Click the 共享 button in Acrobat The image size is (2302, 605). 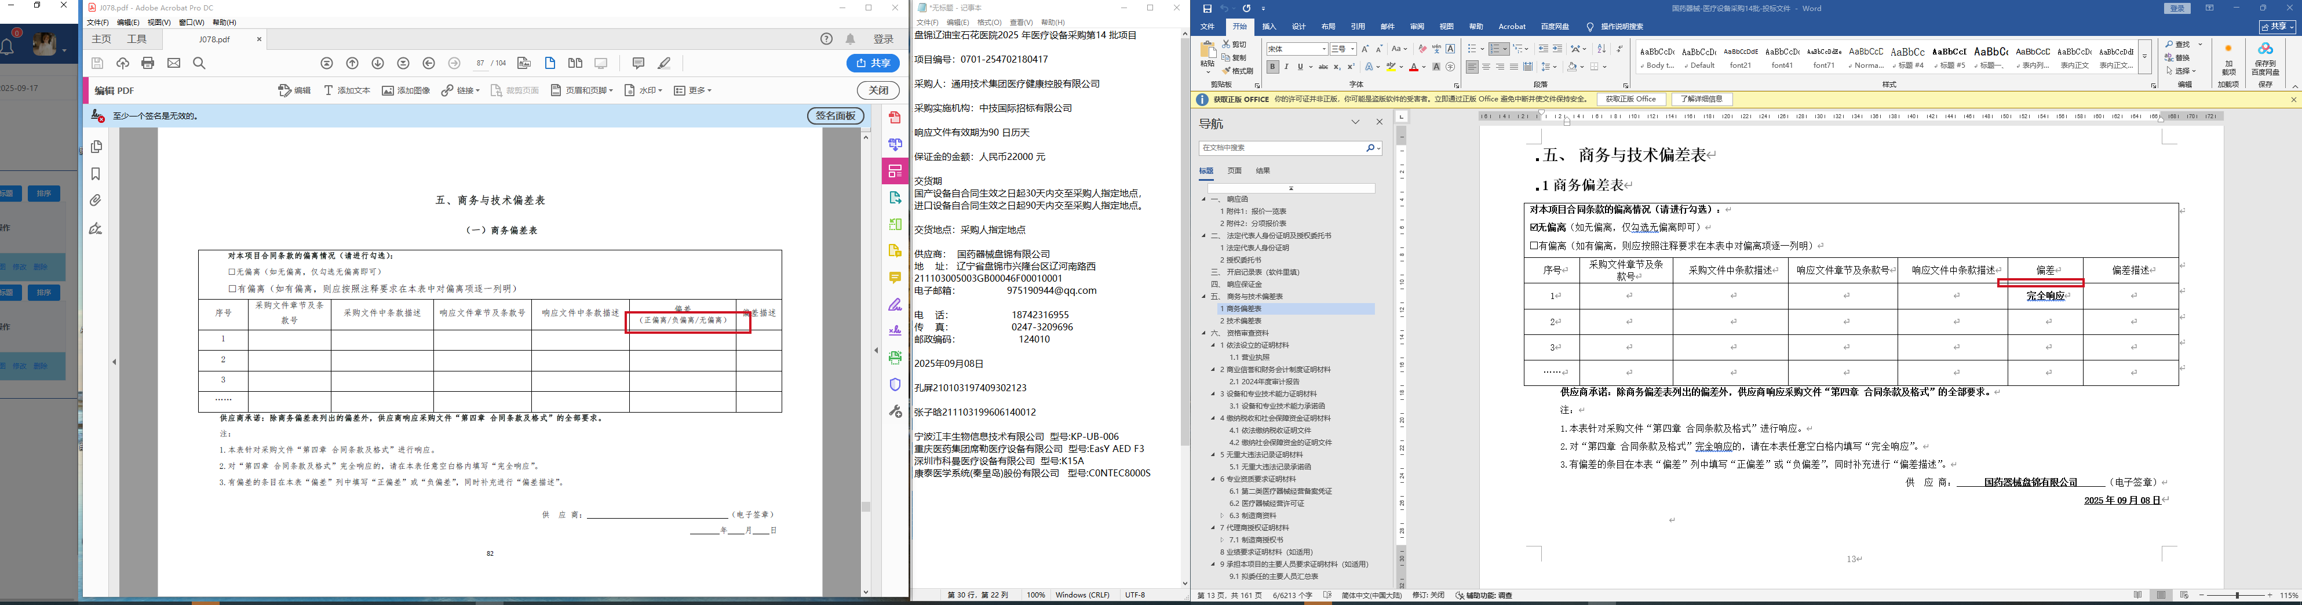873,63
